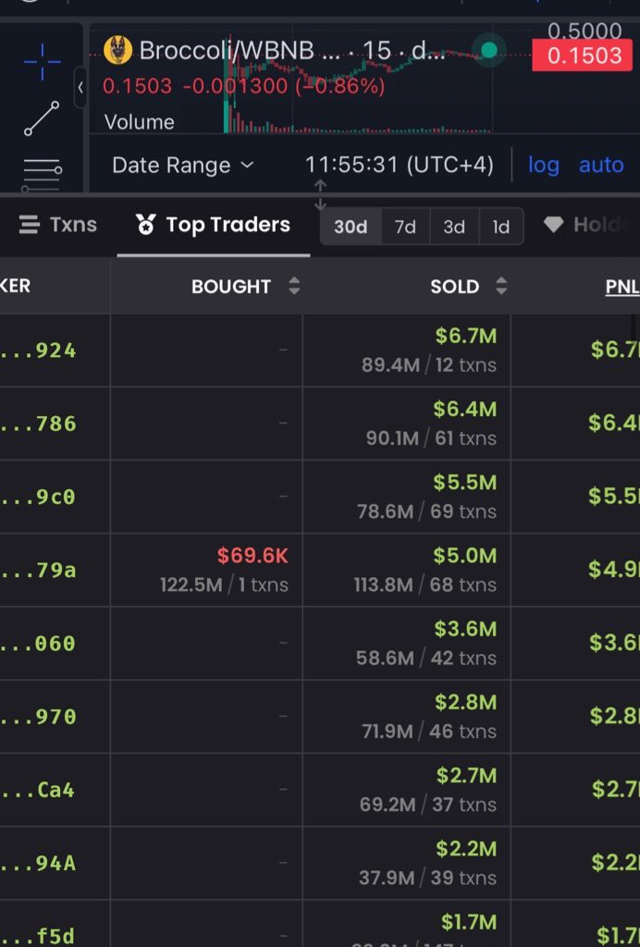Screen dimensions: 640x947
Task: Click the SOLD column header text
Action: coord(455,287)
